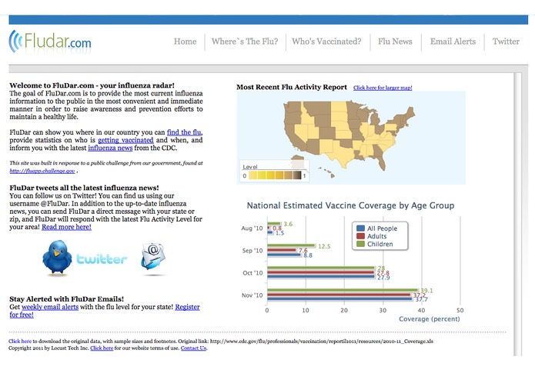Click the flu Level color legend

[x=274, y=172]
